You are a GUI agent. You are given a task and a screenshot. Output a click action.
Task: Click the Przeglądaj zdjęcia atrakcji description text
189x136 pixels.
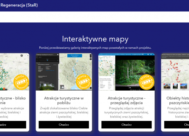pos(127,113)
